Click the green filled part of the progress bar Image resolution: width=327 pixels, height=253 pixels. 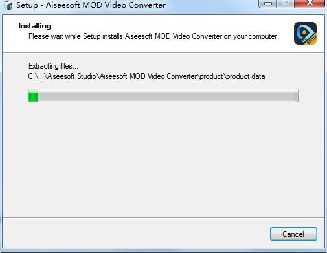click(34, 96)
